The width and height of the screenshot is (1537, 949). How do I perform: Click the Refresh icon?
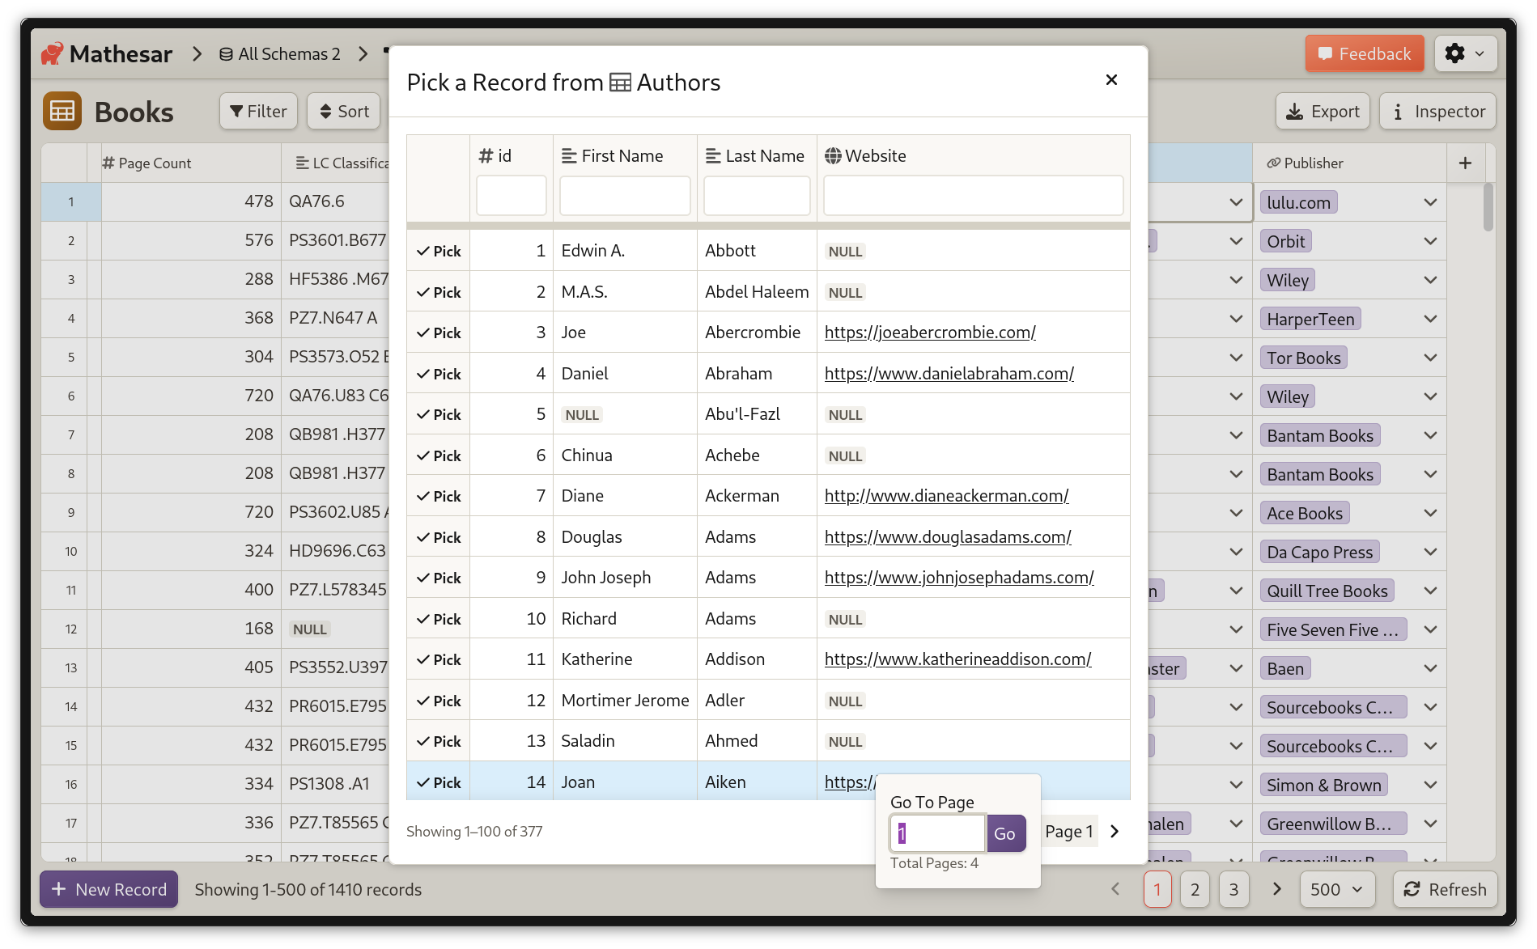pyautogui.click(x=1412, y=889)
